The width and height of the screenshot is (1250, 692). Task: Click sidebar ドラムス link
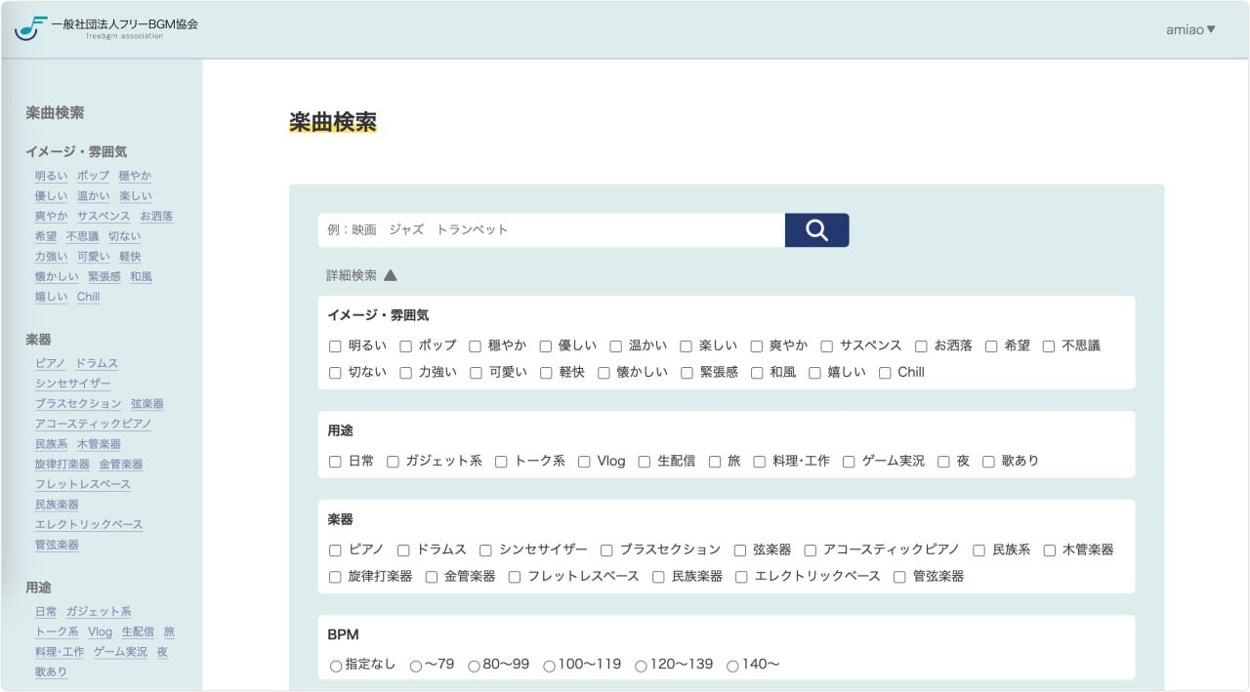[x=97, y=363]
